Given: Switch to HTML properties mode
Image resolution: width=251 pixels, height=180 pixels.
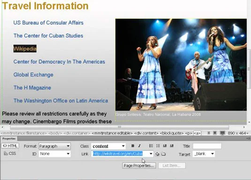Looking at the screenshot, I should point(10,146).
